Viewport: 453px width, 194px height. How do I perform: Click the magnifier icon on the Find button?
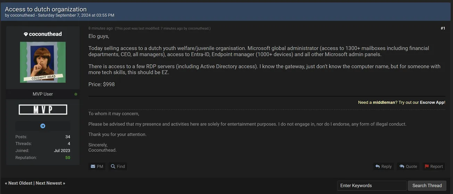click(x=113, y=166)
